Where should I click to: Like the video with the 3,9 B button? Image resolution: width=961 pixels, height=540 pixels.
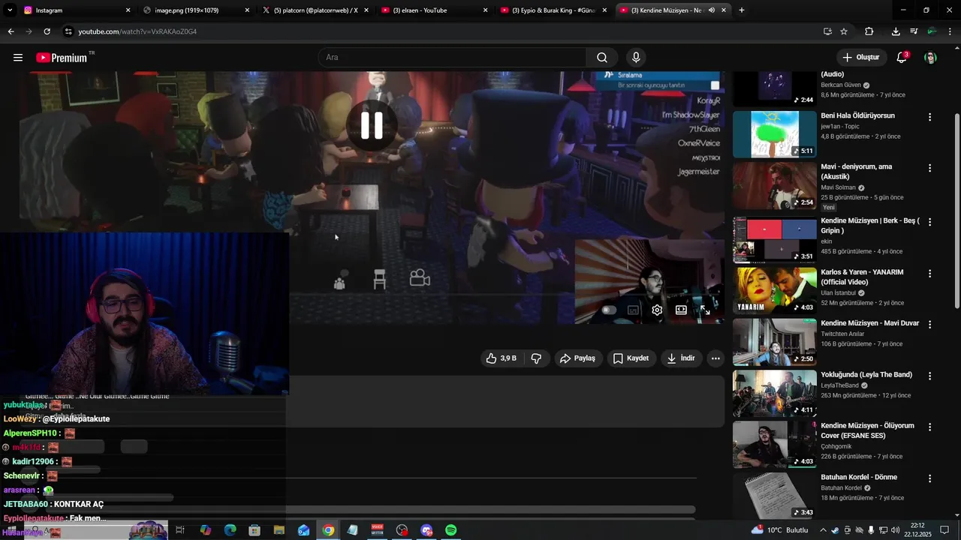pyautogui.click(x=501, y=358)
